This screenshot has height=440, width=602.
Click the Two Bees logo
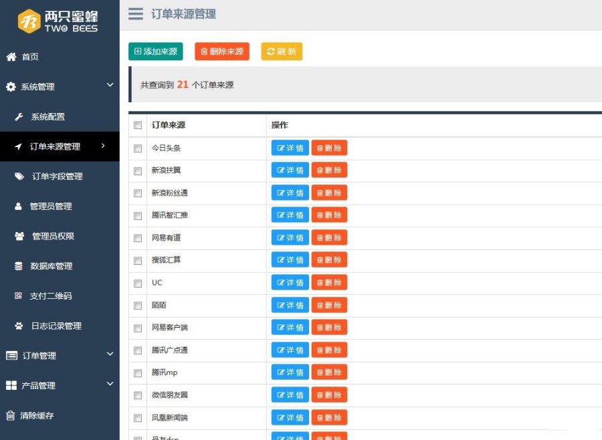click(x=57, y=21)
